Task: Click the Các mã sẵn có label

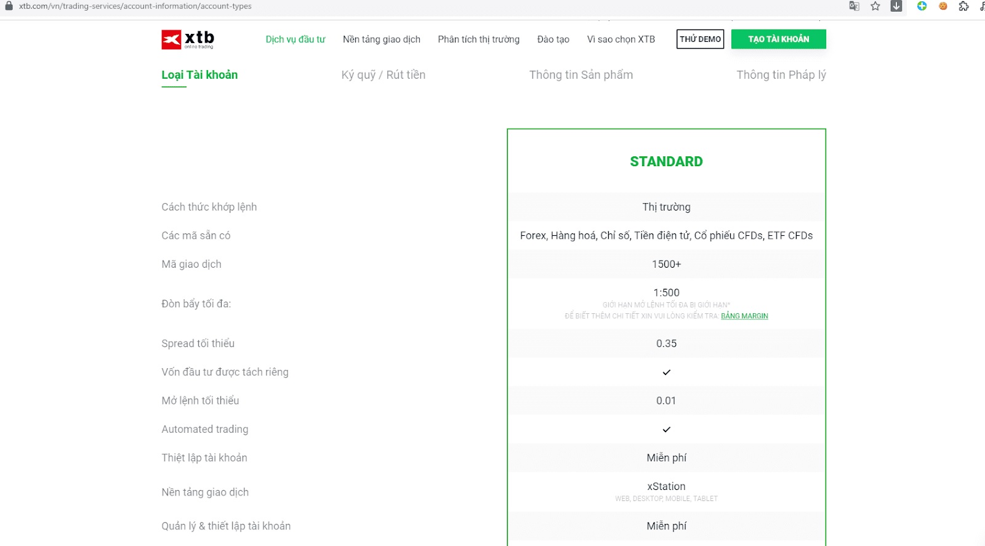Action: [x=196, y=235]
